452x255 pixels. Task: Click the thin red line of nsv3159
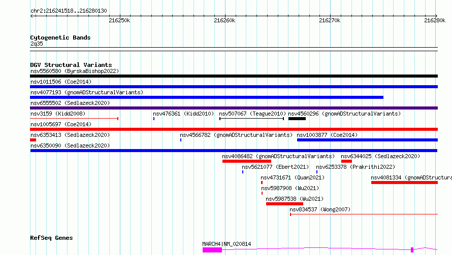(74, 119)
